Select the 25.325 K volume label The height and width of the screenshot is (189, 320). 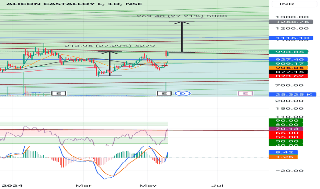click(293, 94)
